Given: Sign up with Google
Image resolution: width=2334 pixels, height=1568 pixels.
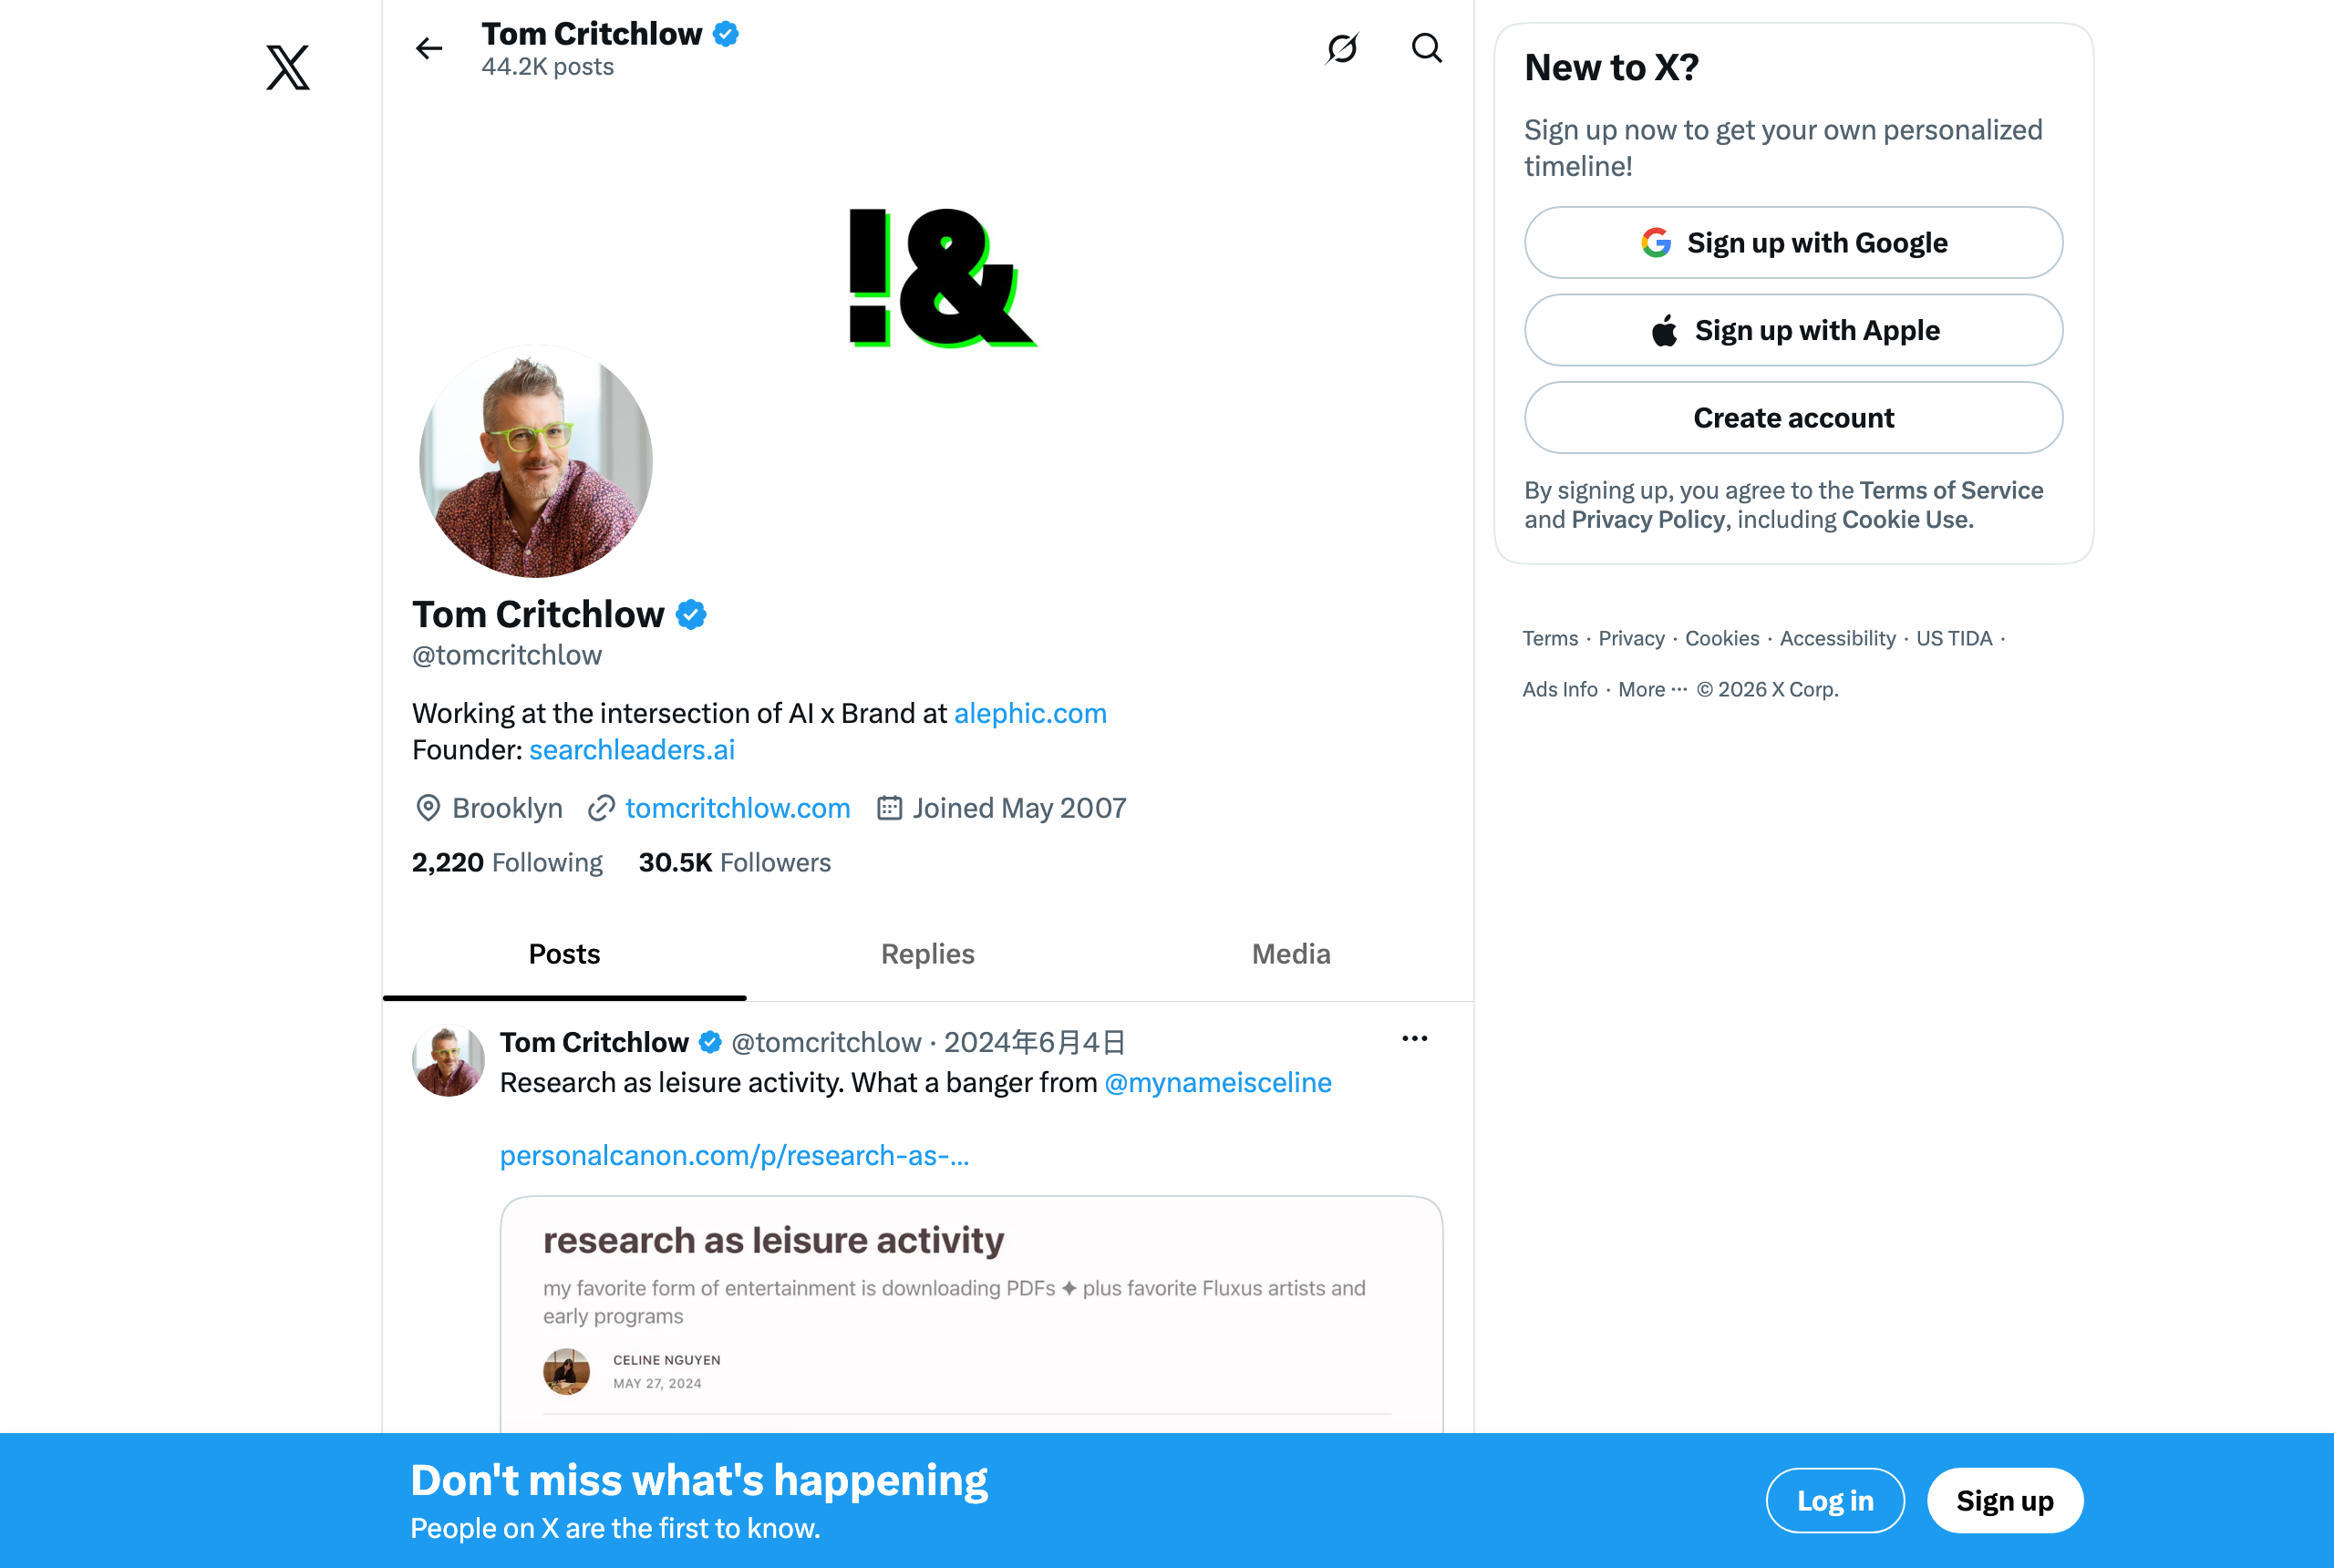Looking at the screenshot, I should [x=1793, y=242].
